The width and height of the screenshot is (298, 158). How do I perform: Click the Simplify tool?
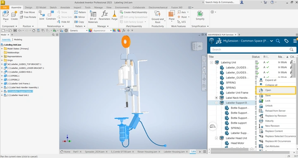pyautogui.click(x=200, y=15)
